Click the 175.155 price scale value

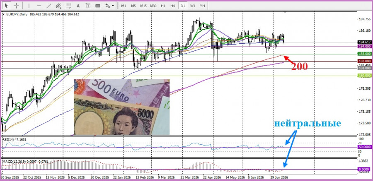coord(364,111)
